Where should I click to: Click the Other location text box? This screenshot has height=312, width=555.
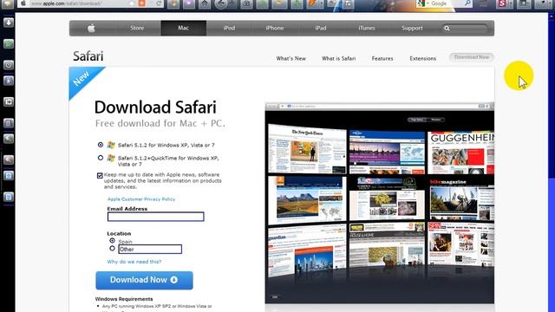150,249
